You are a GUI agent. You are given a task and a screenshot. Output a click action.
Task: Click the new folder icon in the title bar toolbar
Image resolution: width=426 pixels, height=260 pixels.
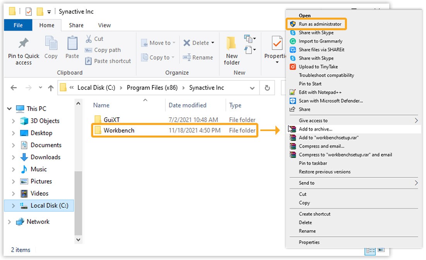(40, 11)
